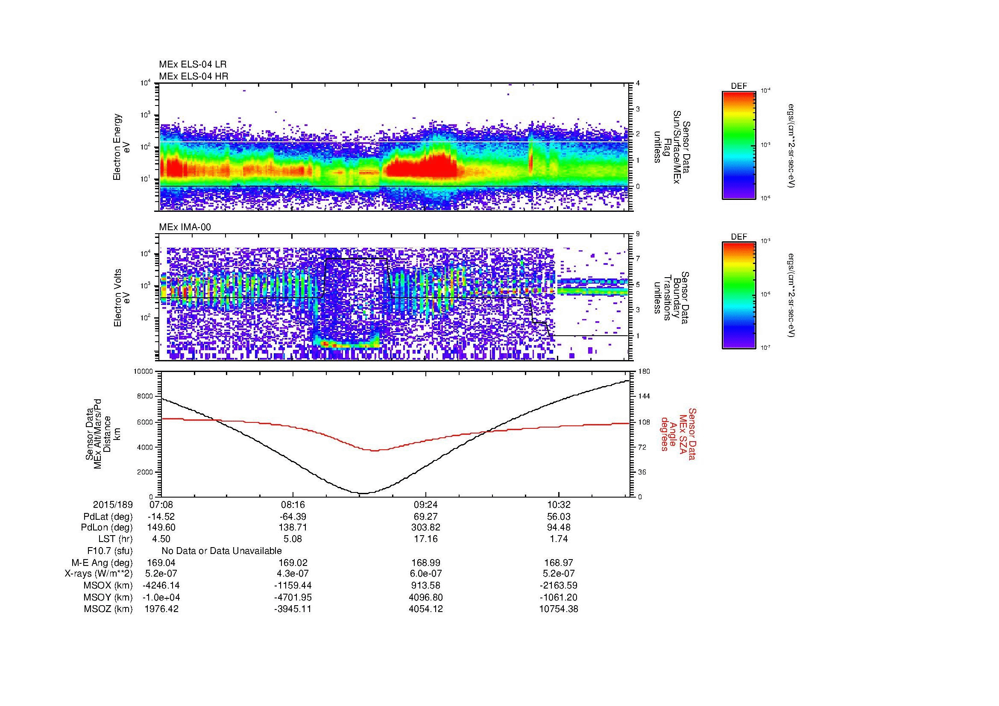Image resolution: width=999 pixels, height=706 pixels.
Task: Click the black altitude curve minimum at periapsis
Action: point(363,493)
